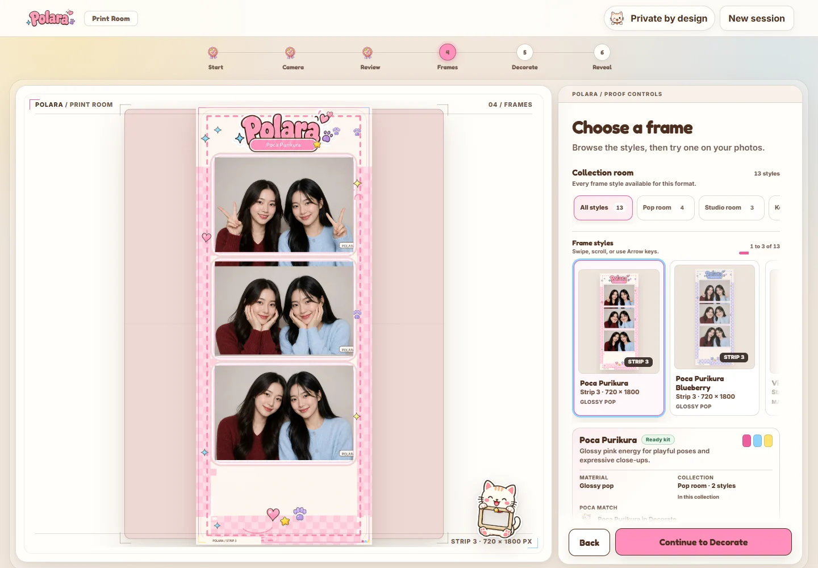Click the top photo in the strip preview
The width and height of the screenshot is (818, 568).
(x=284, y=204)
